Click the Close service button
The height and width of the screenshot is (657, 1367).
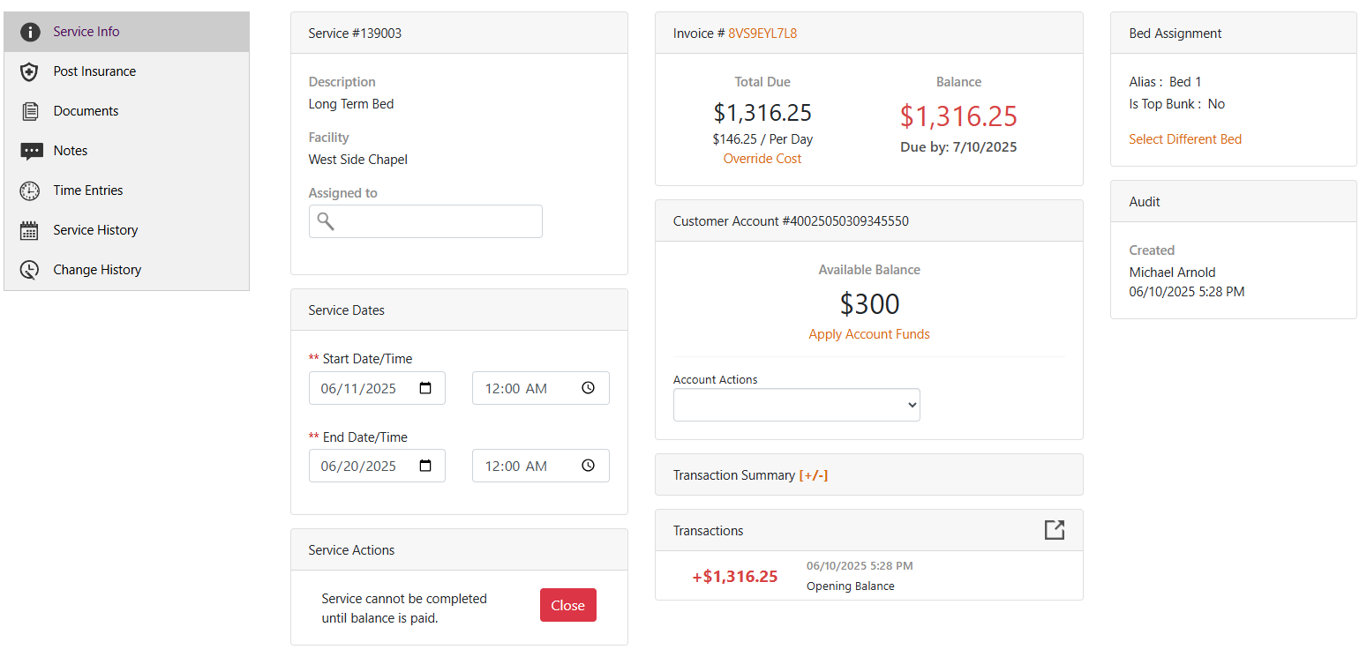point(567,605)
